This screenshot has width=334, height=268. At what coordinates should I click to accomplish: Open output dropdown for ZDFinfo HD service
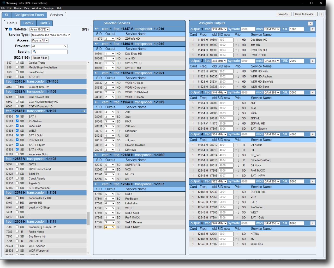click(x=110, y=39)
